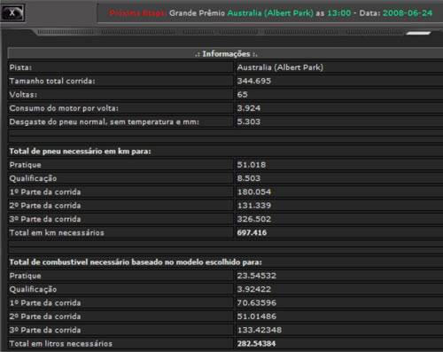Click the Voltas row label
The width and height of the screenshot is (443, 352).
tap(23, 95)
